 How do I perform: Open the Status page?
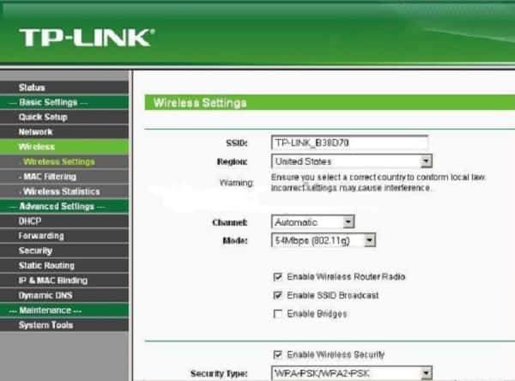coord(64,88)
